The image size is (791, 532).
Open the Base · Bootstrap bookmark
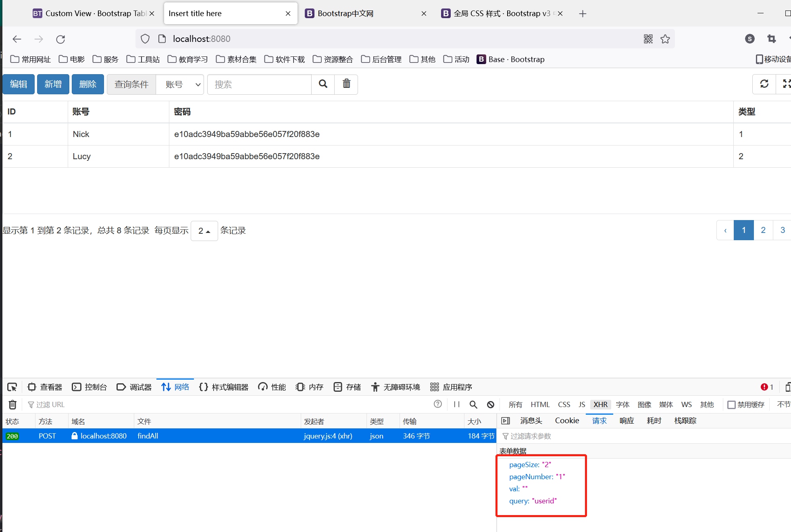pyautogui.click(x=510, y=59)
